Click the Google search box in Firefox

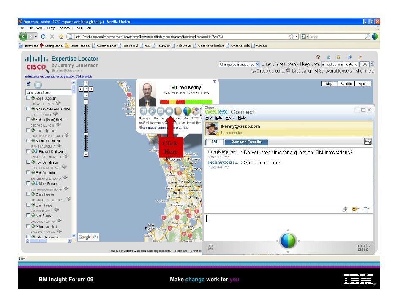click(336, 37)
